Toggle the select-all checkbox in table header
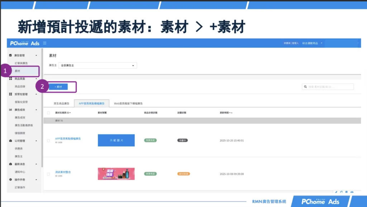The width and height of the screenshot is (367, 207). 48,113
